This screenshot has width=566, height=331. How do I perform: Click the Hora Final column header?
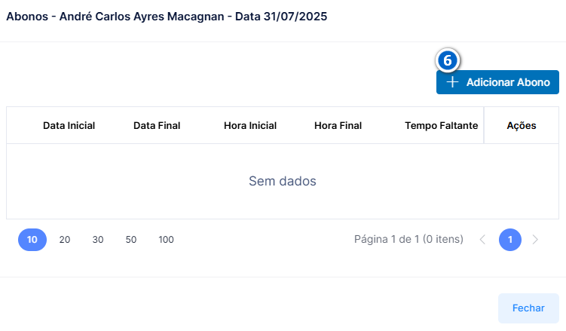(338, 126)
